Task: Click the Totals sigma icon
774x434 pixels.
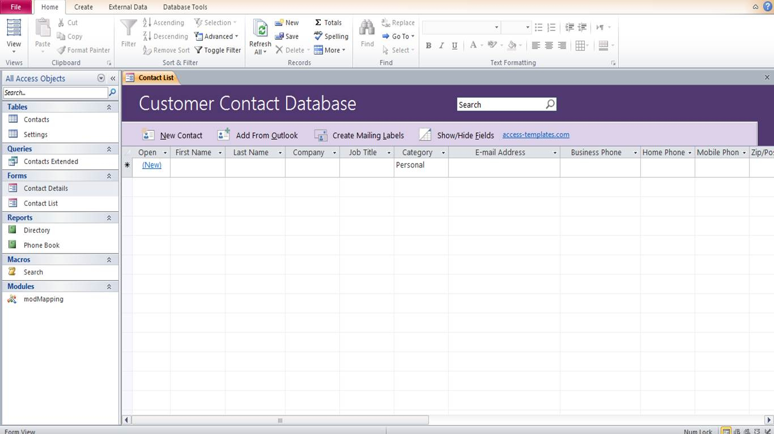Action: click(318, 23)
